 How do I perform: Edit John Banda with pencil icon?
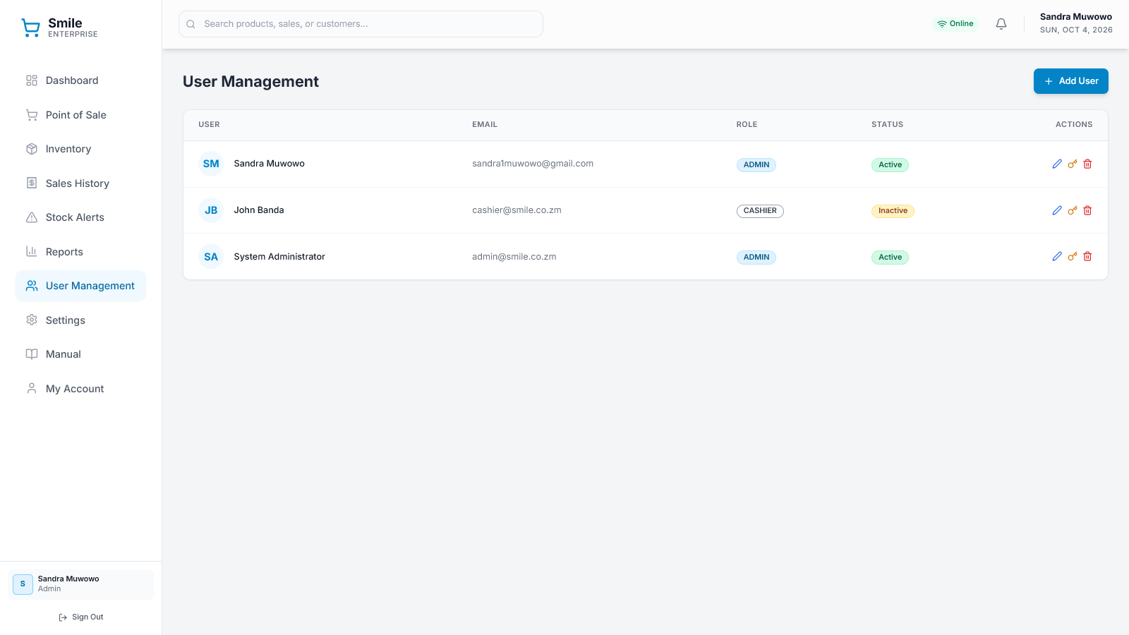[1057, 210]
